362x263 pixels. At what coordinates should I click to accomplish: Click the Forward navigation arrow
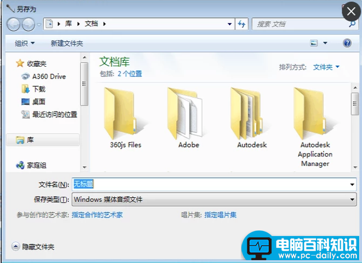pos(29,24)
